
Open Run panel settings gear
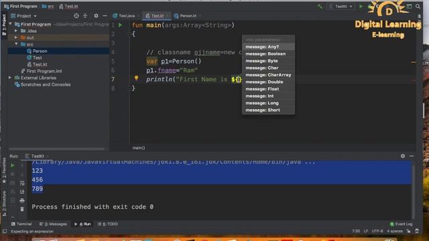[403, 156]
